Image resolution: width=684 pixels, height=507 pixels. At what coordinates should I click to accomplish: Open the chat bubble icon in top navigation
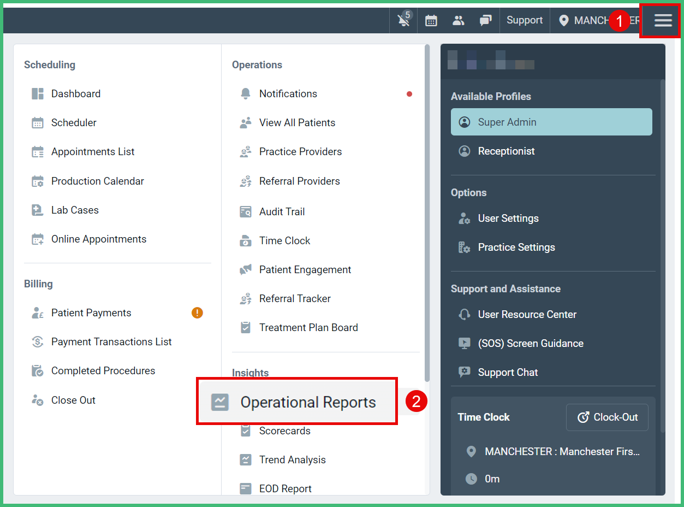(485, 20)
